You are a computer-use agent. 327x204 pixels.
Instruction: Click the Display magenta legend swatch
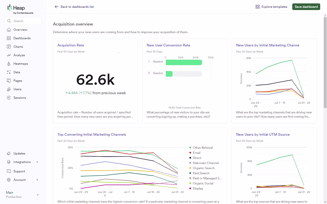(x=190, y=188)
